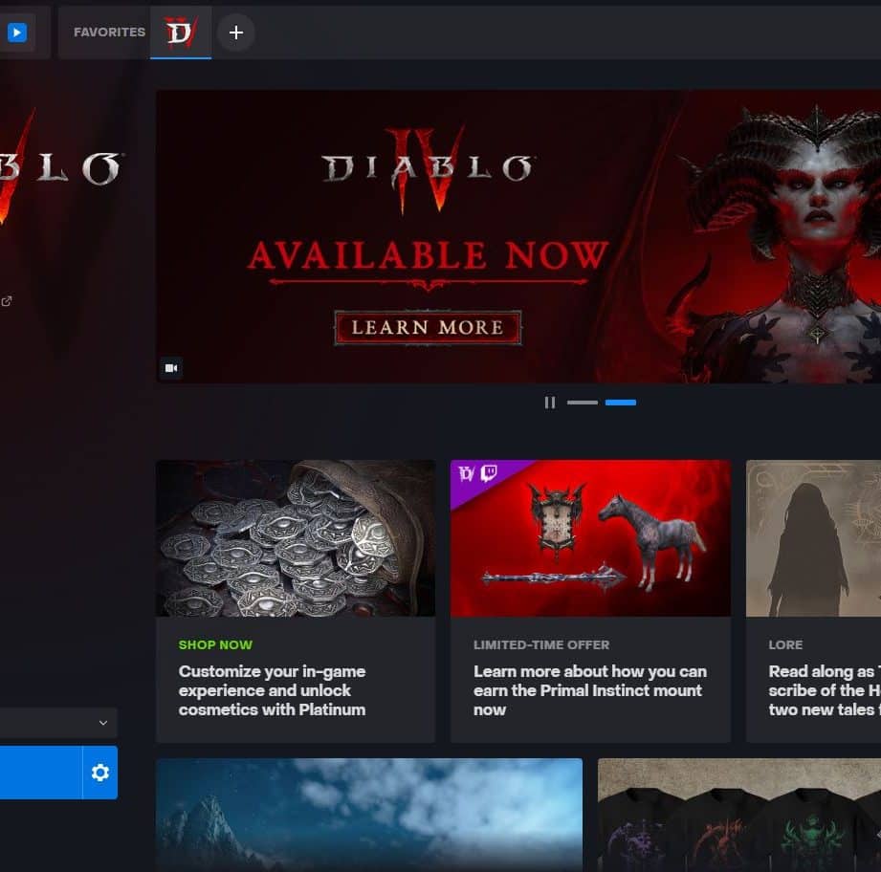Click the large blue Play button

38,773
